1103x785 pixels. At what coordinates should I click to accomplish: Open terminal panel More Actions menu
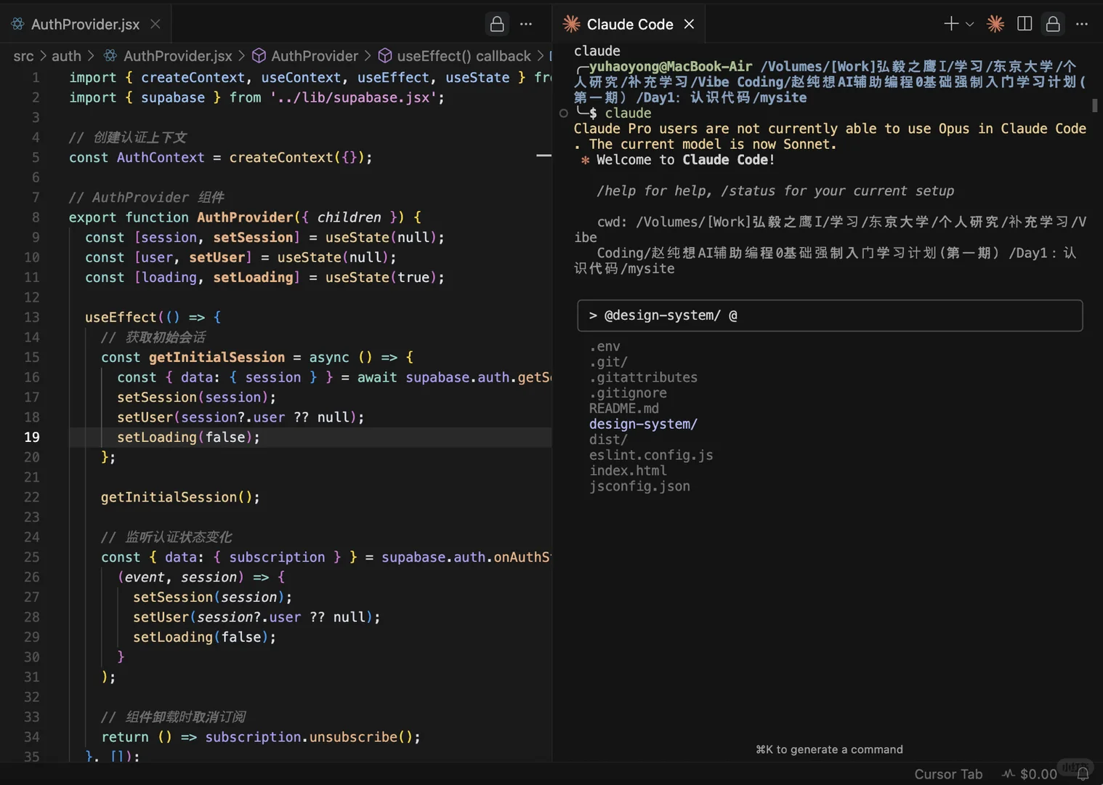(x=1082, y=24)
